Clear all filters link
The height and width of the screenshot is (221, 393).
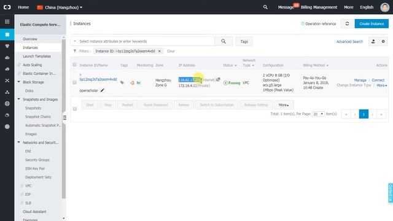coord(171,51)
